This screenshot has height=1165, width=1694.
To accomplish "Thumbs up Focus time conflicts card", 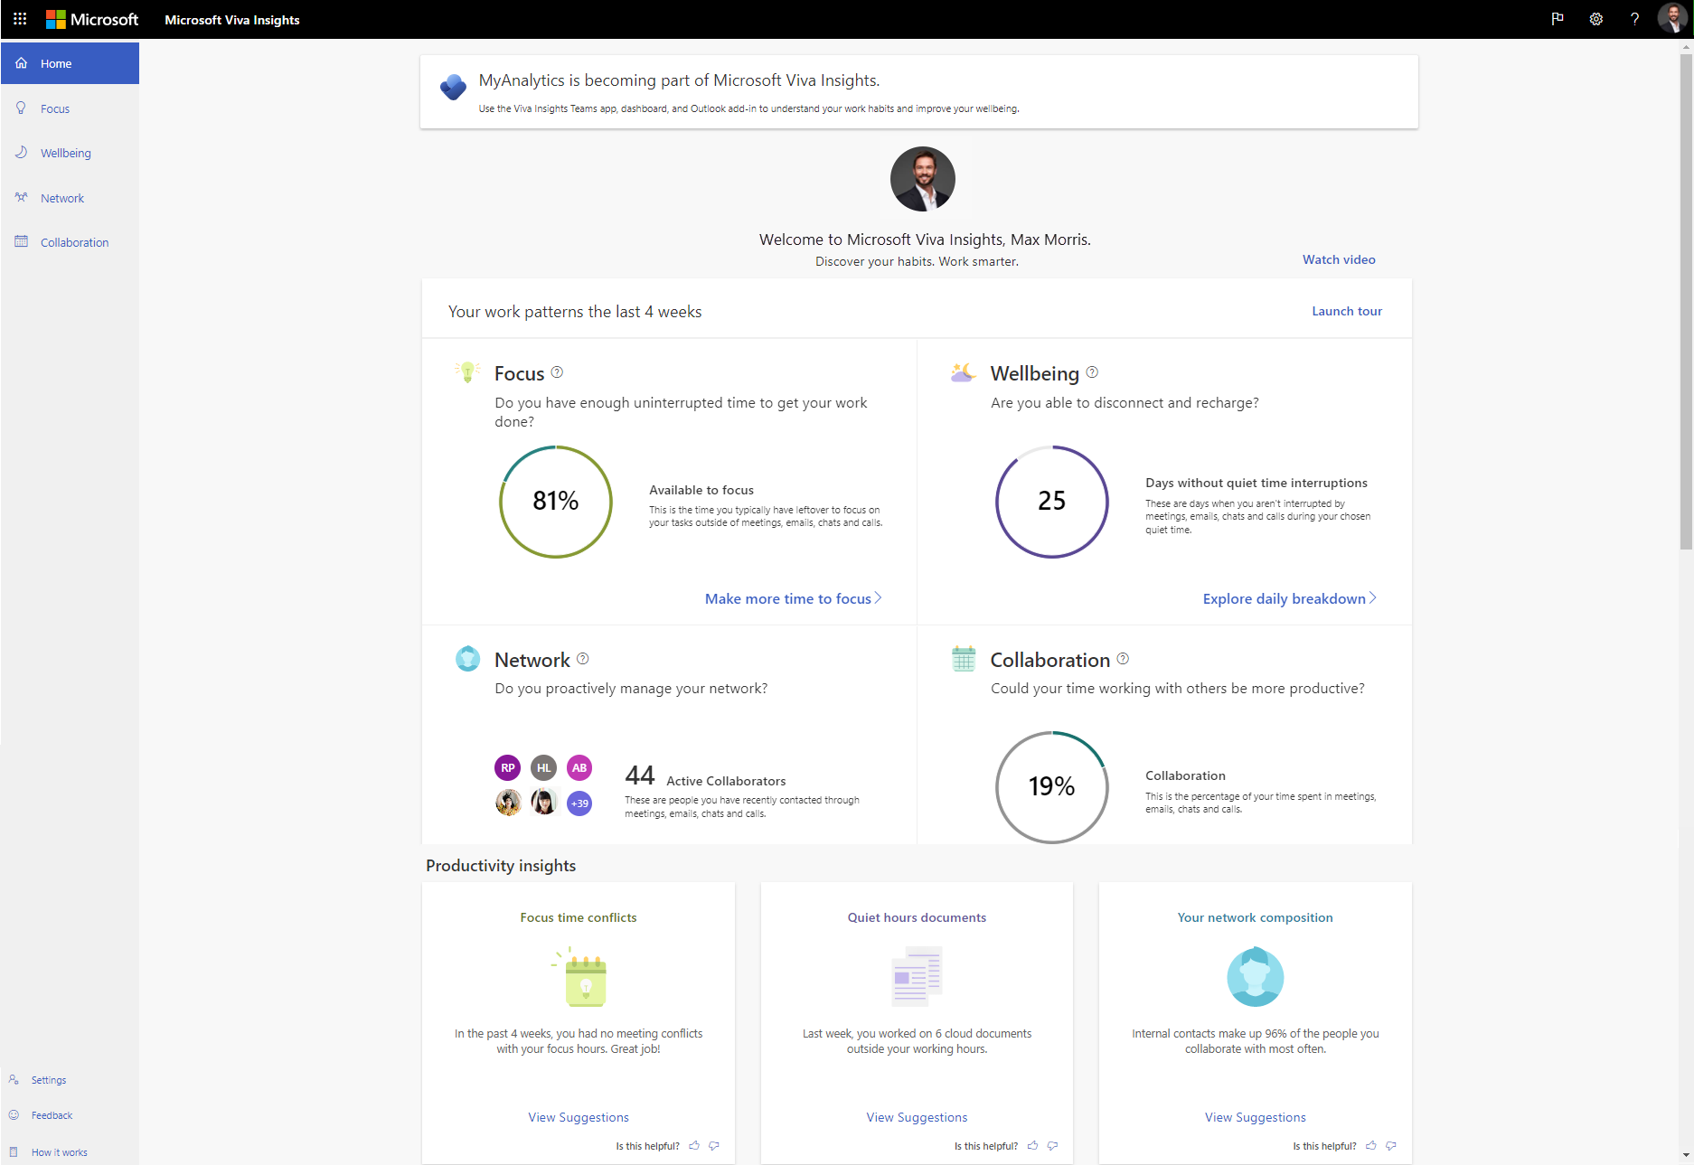I will (x=694, y=1145).
